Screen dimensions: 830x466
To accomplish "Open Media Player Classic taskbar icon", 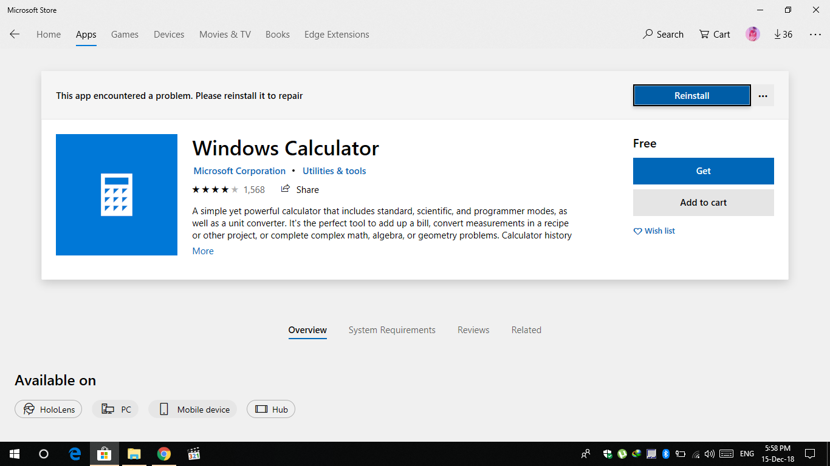I will (194, 454).
